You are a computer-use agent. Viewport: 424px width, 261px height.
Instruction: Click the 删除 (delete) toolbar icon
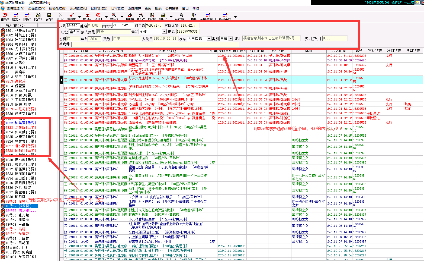tap(27, 15)
